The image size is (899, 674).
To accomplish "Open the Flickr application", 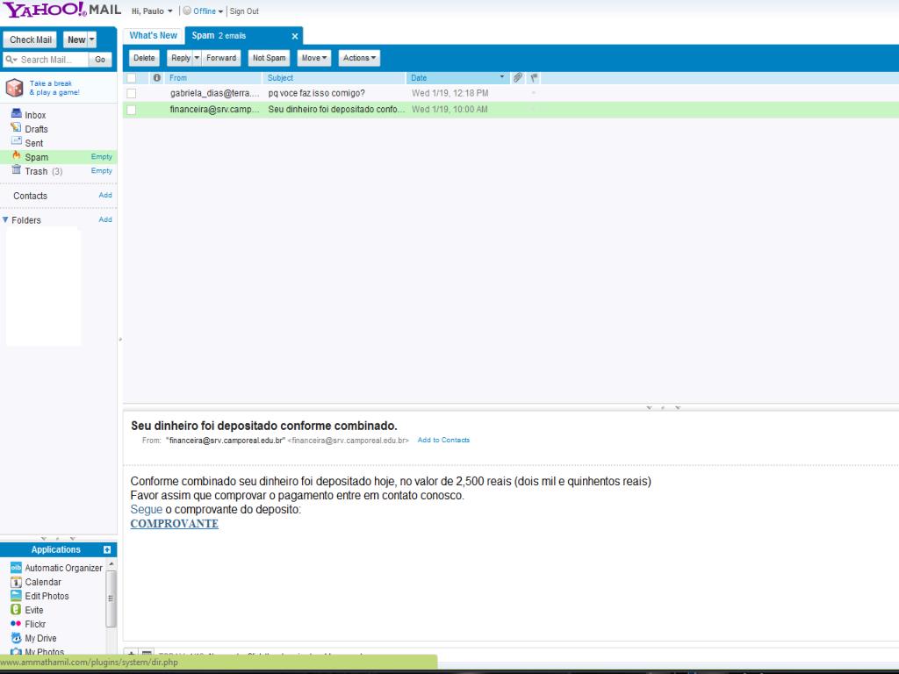I will click(35, 624).
